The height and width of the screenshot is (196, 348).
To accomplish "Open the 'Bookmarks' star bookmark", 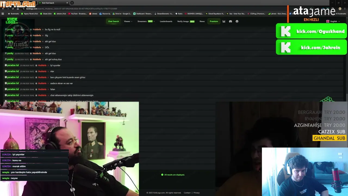I will coord(14,14).
